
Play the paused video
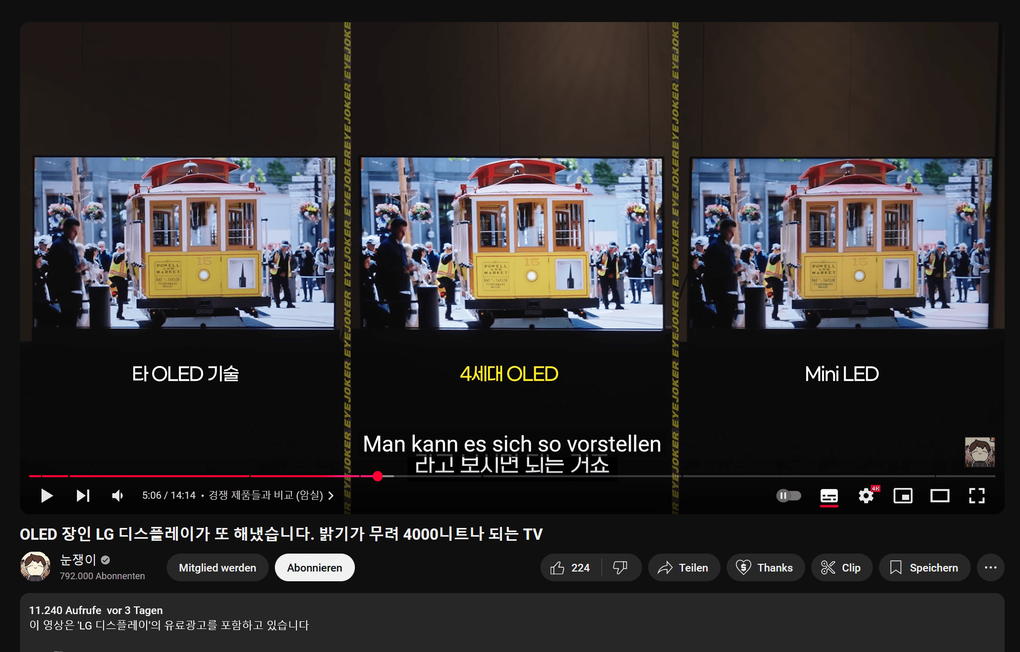(x=47, y=496)
